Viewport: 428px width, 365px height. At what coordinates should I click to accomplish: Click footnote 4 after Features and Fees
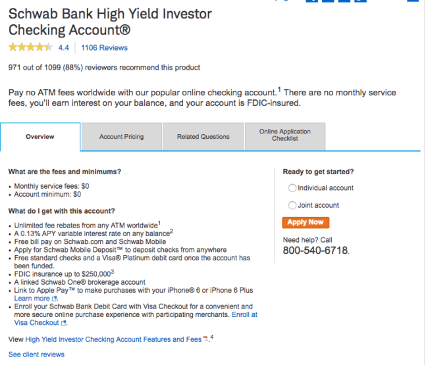pos(212,337)
